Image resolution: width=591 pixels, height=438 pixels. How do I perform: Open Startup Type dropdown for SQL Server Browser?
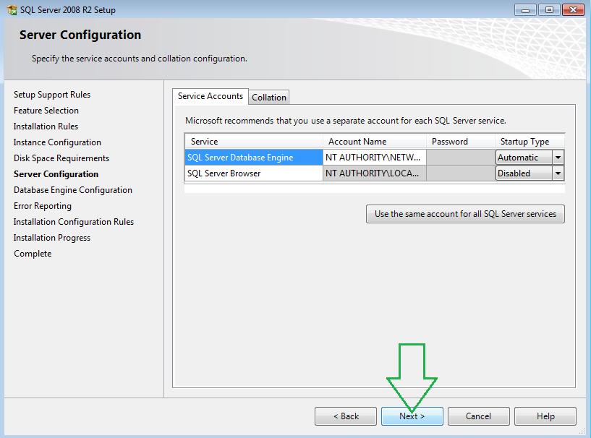click(558, 173)
